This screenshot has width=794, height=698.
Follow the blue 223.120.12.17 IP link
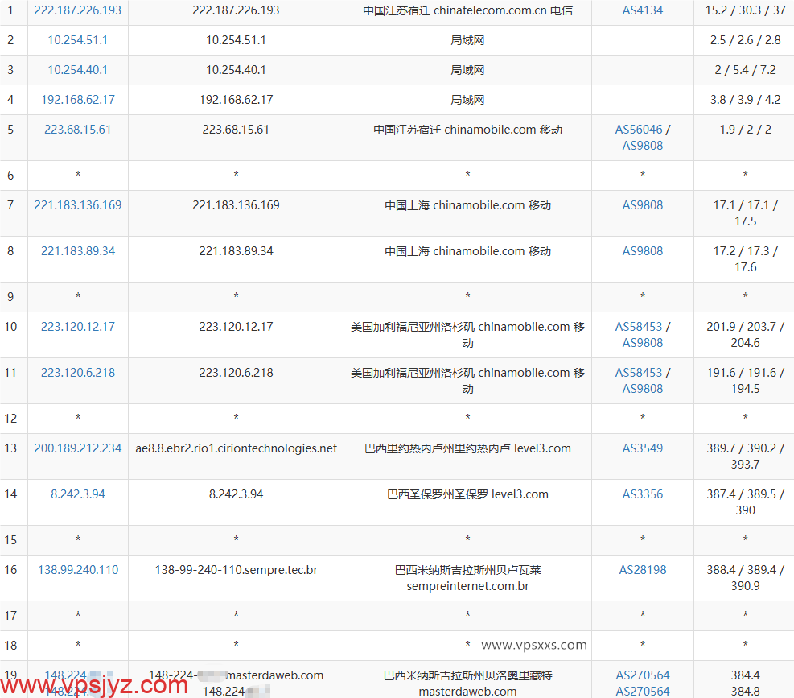(78, 327)
